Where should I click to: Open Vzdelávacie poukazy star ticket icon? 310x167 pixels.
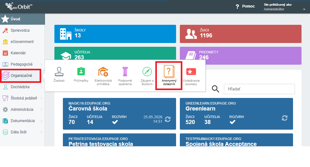[191, 72]
